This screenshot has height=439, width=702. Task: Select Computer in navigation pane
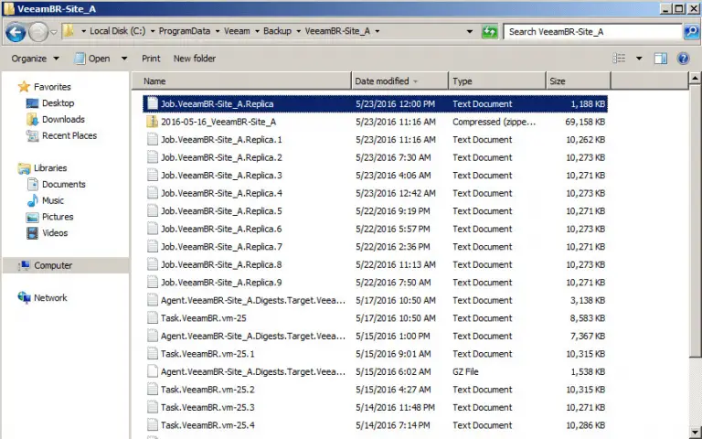[53, 265]
